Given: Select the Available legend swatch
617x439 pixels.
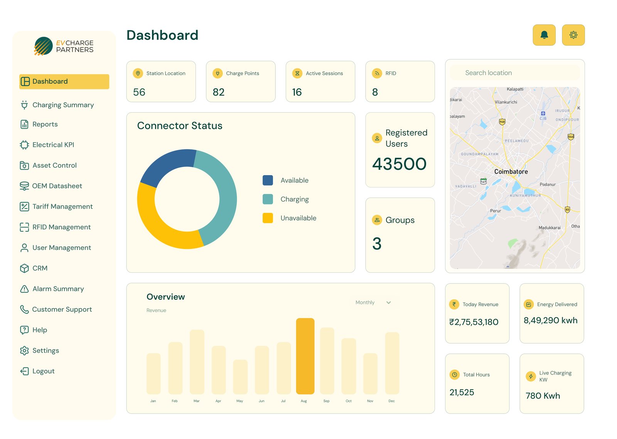Looking at the screenshot, I should pos(267,180).
